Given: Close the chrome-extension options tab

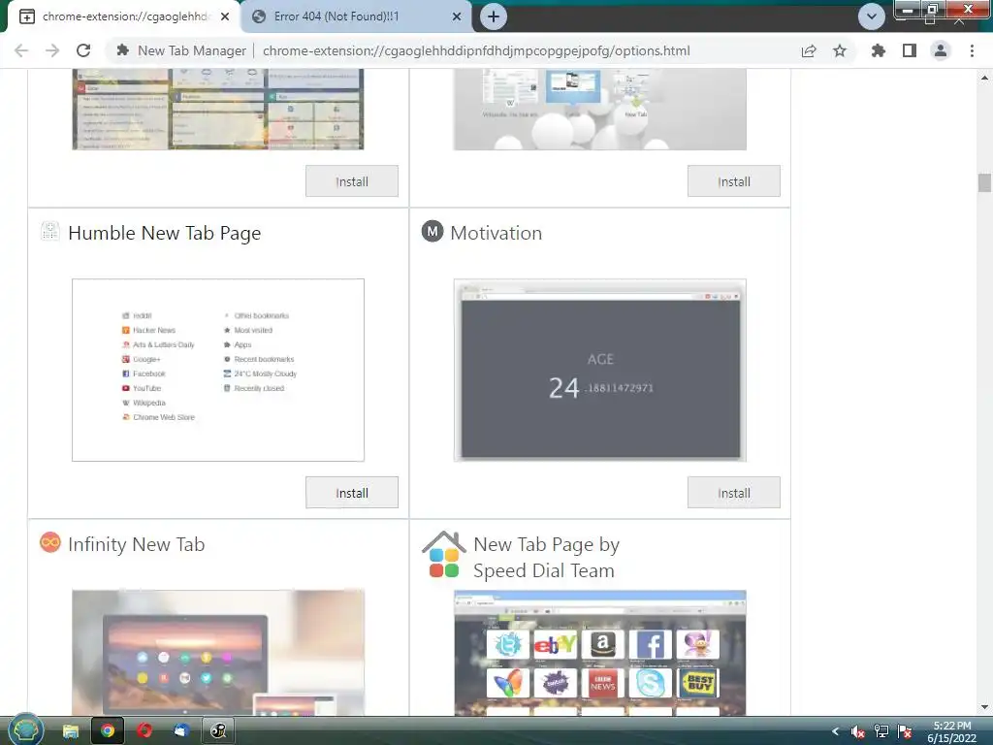Looking at the screenshot, I should click(x=225, y=16).
